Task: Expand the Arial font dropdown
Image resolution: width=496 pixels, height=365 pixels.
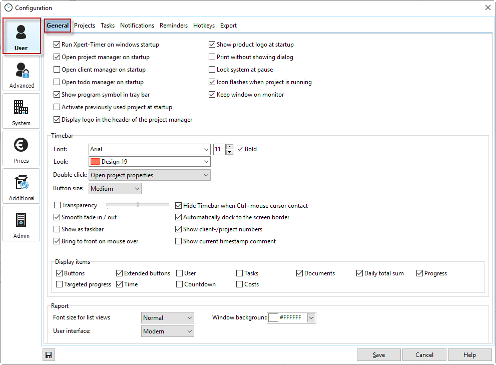Action: 206,149
